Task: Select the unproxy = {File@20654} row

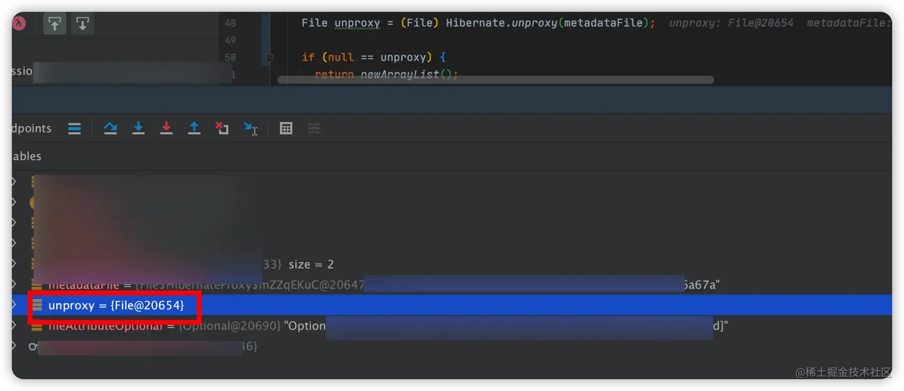Action: coord(452,306)
